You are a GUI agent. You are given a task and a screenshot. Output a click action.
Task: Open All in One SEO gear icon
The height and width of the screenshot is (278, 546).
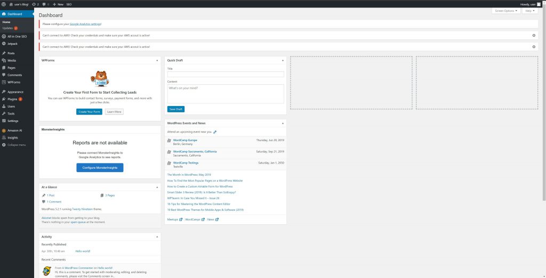point(4,36)
